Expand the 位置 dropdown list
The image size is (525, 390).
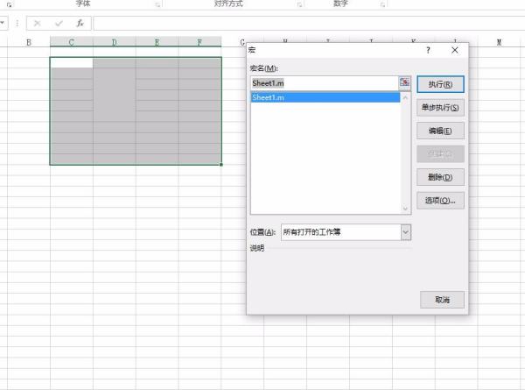tap(405, 232)
